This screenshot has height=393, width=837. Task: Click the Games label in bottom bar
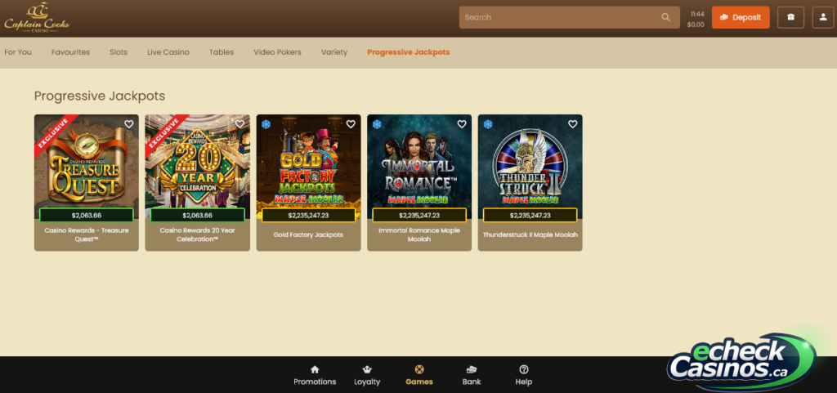point(419,382)
